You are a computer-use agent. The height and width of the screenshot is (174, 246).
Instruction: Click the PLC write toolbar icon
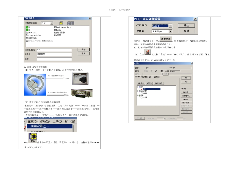[148, 52]
